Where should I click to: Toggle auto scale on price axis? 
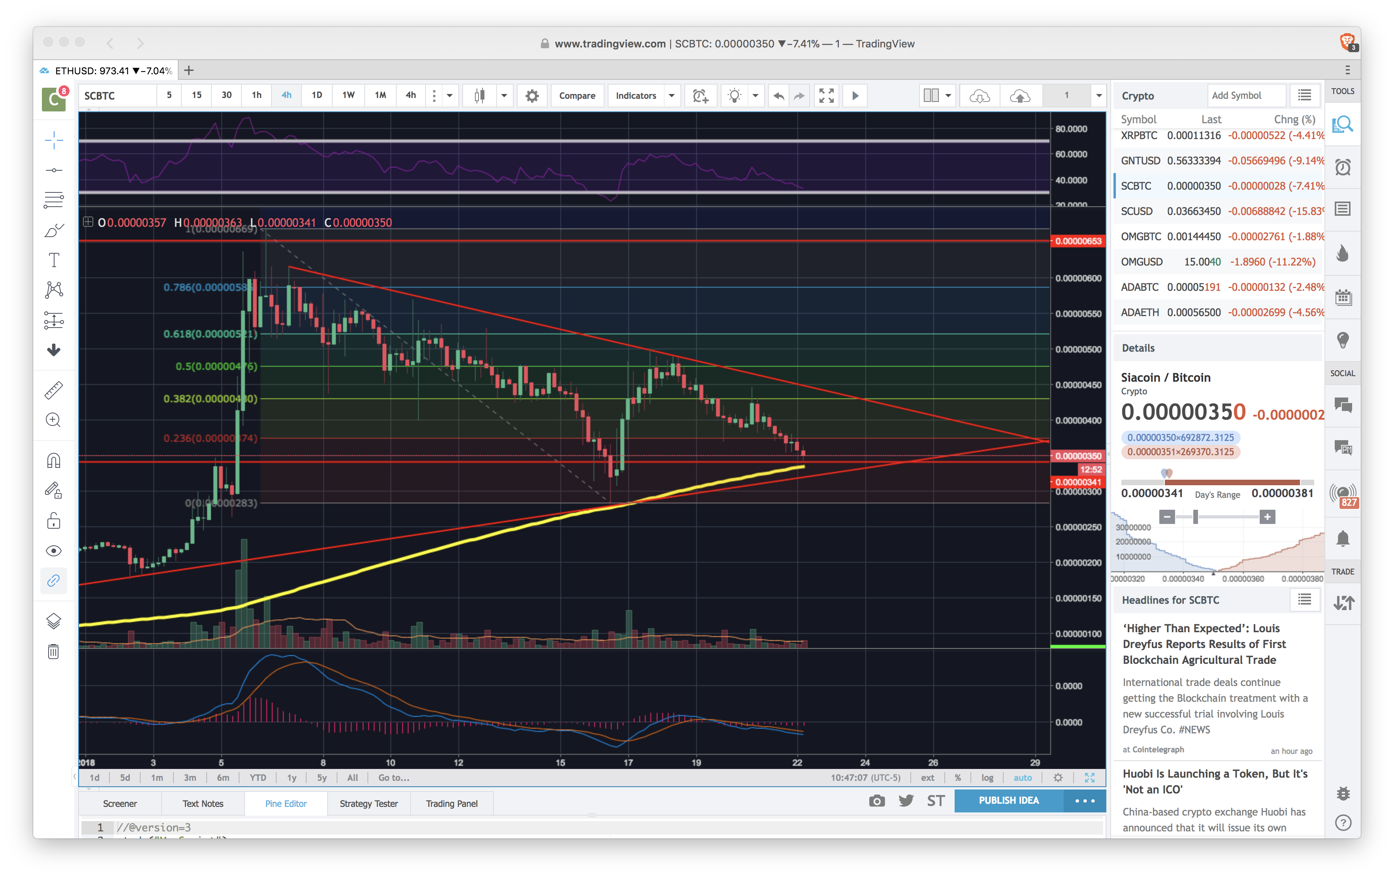[1022, 777]
